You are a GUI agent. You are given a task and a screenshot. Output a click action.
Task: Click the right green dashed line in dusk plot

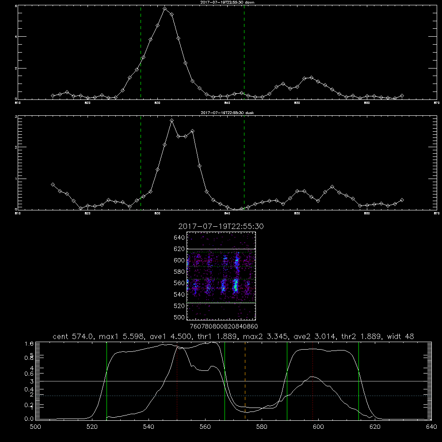244,163
